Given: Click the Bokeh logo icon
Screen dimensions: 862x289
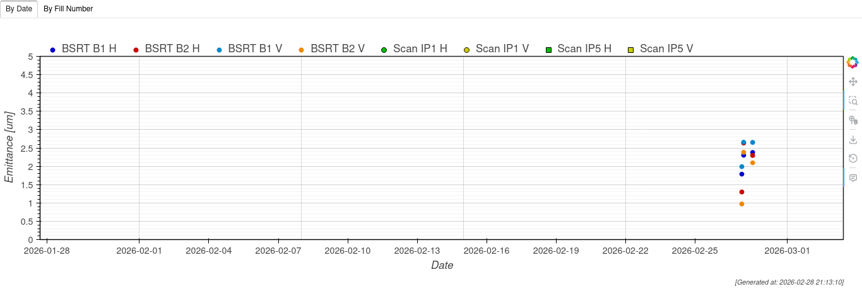Looking at the screenshot, I should click(x=853, y=62).
